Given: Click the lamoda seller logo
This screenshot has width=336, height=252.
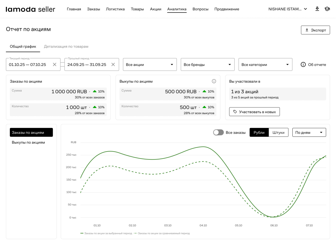Looking at the screenshot, I should point(31,9).
